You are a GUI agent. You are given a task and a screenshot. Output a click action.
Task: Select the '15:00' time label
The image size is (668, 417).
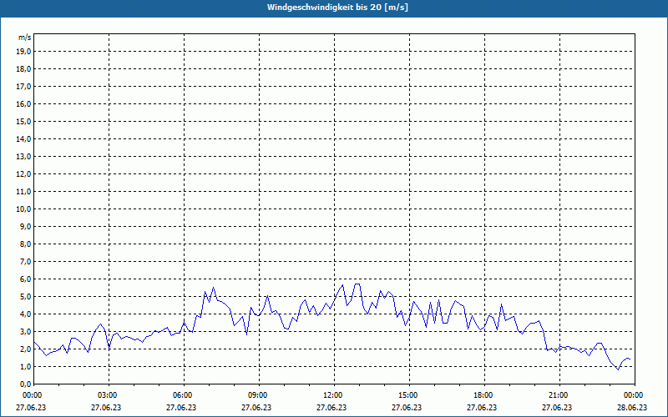coord(409,395)
